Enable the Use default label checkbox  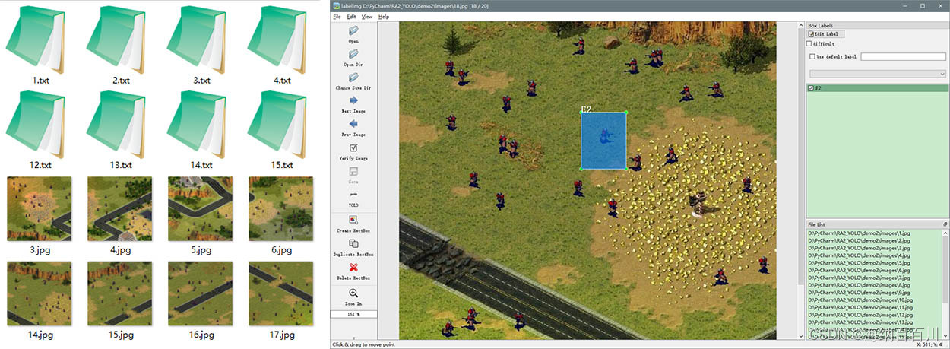812,56
